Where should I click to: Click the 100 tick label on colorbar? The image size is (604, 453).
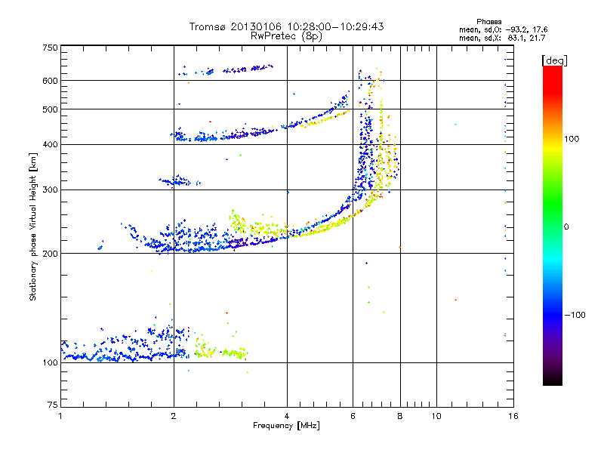coord(572,139)
